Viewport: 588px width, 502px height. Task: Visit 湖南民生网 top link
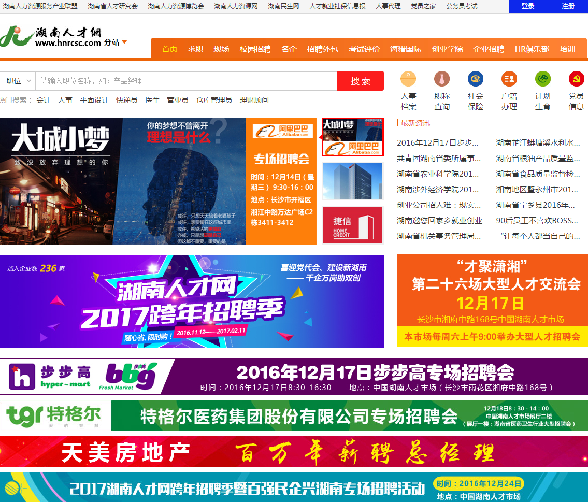283,6
